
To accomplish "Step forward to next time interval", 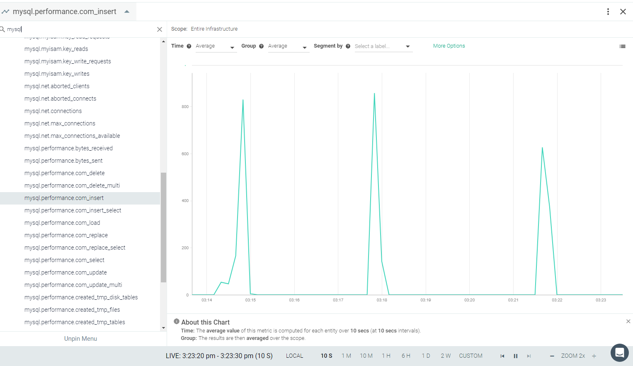I will [x=529, y=356].
